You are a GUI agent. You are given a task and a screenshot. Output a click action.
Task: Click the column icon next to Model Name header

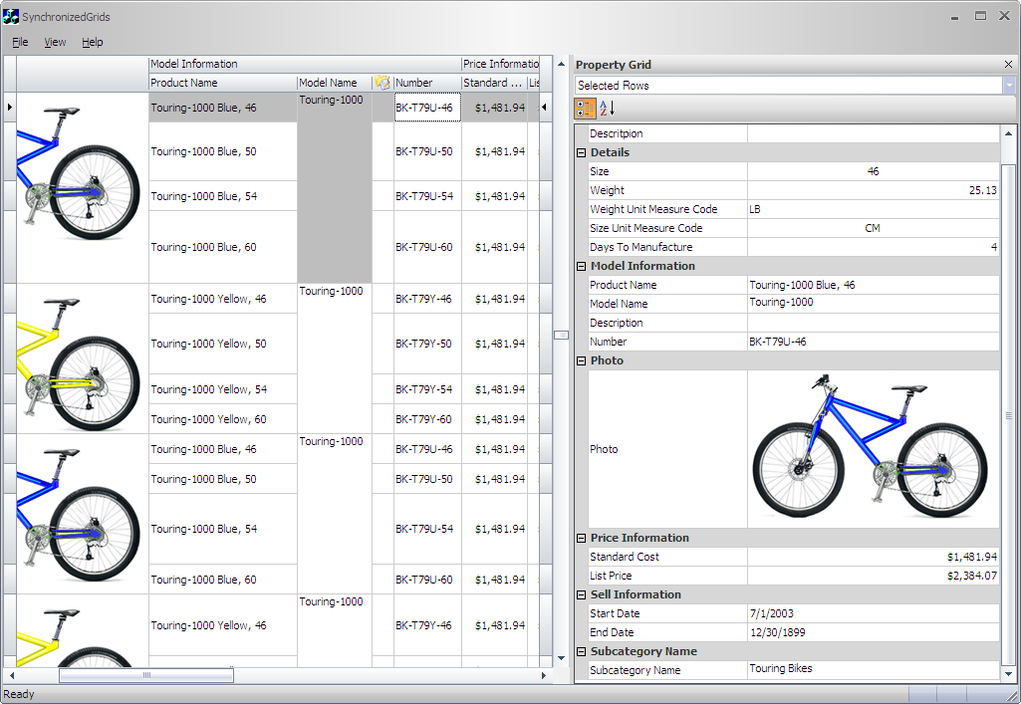(383, 83)
